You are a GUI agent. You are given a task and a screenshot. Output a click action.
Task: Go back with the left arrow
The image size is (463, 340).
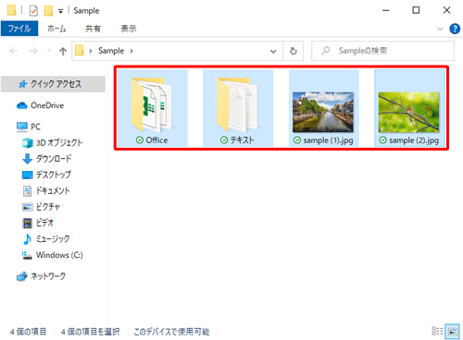pyautogui.click(x=14, y=51)
